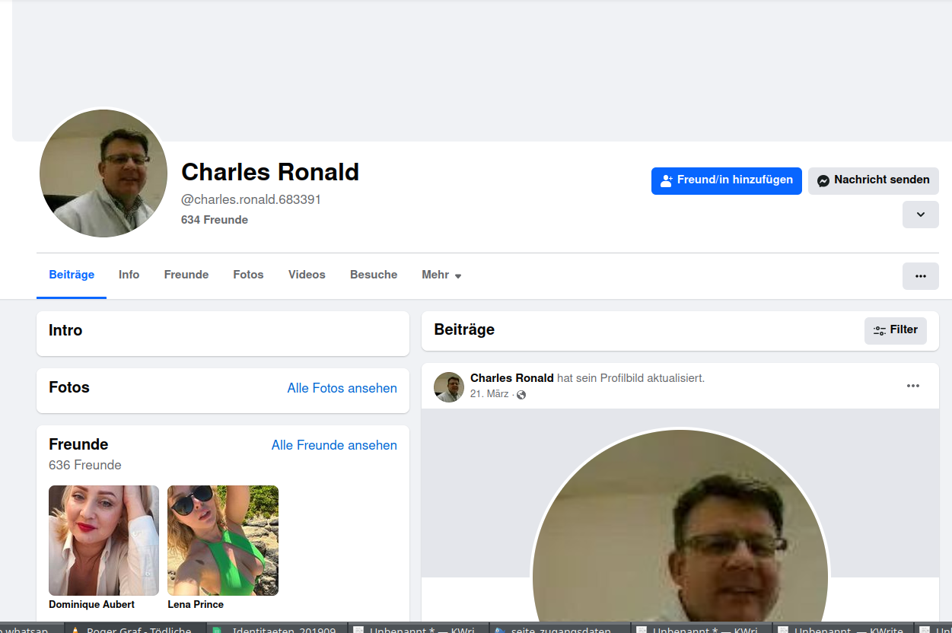Screen dimensions: 952x633
Task: Click the Charles Ronald profile name heading
Action: [270, 172]
